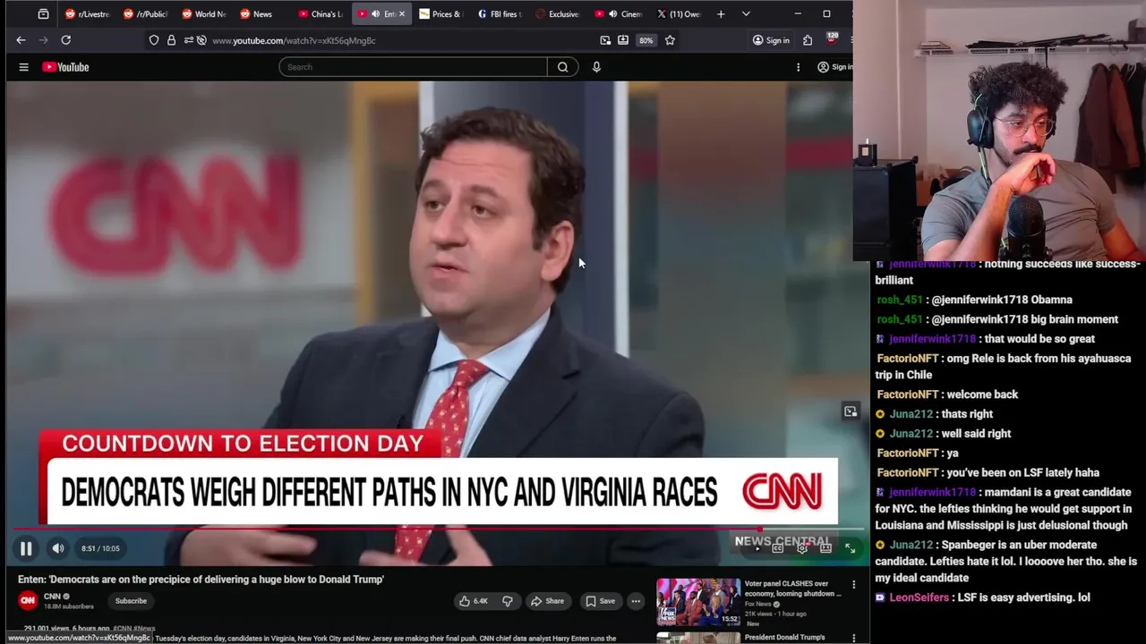This screenshot has width=1146, height=644.
Task: Open Fox News Voter panel thumbnail
Action: click(x=698, y=602)
